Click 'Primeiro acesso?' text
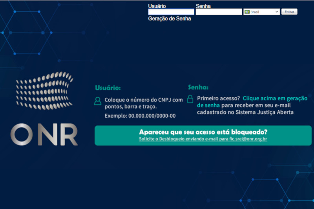Viewport: 314px width, 209px height. click(x=218, y=98)
